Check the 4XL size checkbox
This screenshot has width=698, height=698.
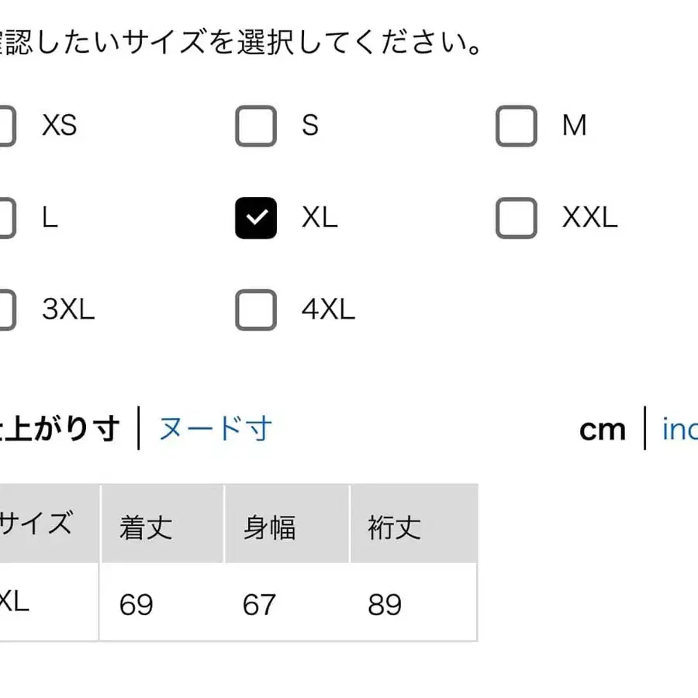255,309
